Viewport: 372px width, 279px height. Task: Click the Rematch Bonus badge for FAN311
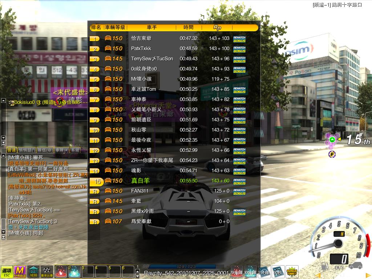[x=239, y=192]
